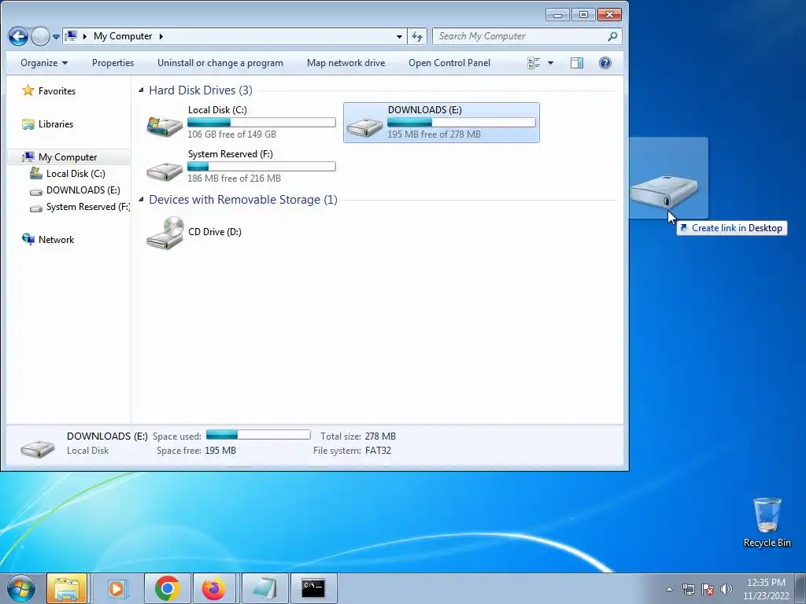Click the FAT32 file system value

tap(378, 451)
